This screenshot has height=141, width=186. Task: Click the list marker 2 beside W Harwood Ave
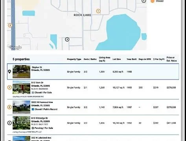click(x=9, y=107)
